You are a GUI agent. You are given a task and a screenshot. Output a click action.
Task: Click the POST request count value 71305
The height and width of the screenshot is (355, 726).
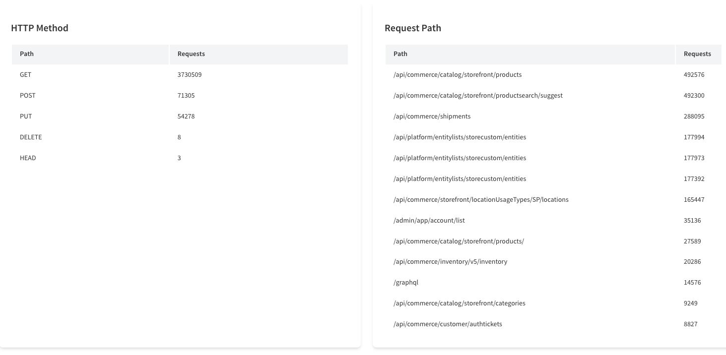[186, 95]
